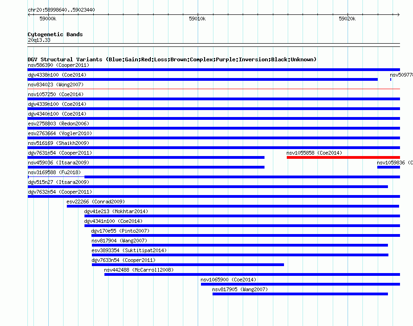Select nsv442488 (McCarroll2008) label
Screen dimensions: 413x326
click(x=139, y=270)
